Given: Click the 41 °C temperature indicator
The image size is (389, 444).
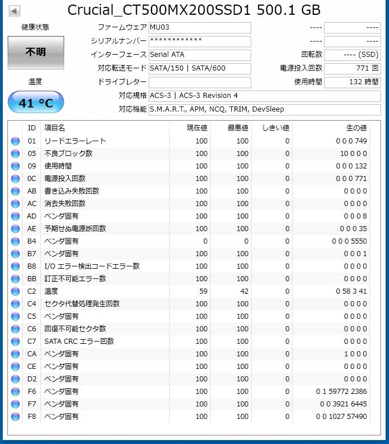Looking at the screenshot, I should (x=36, y=102).
